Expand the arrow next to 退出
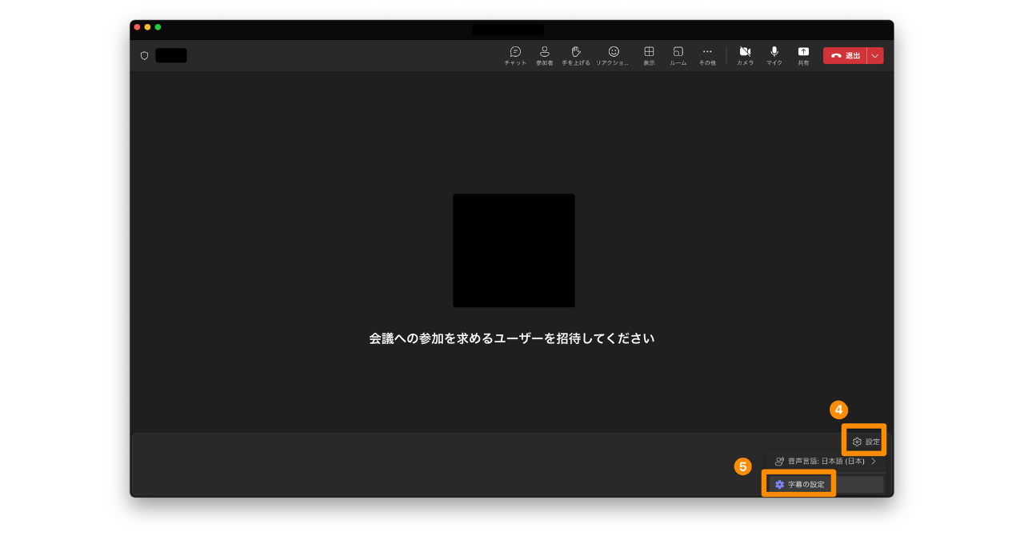The height and width of the screenshot is (536, 1024). (x=875, y=56)
